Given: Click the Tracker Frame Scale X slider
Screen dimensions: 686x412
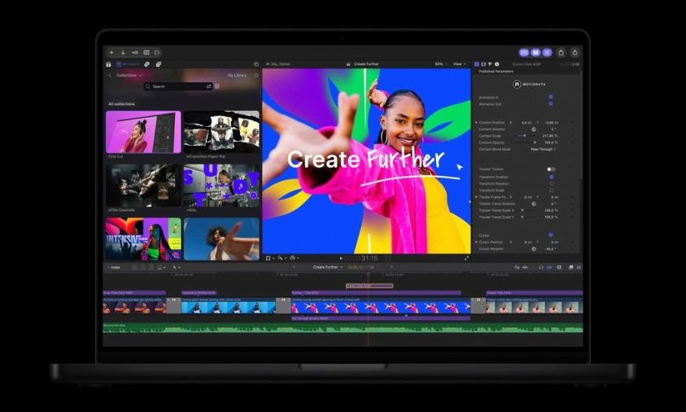Looking at the screenshot, I should 527,210.
